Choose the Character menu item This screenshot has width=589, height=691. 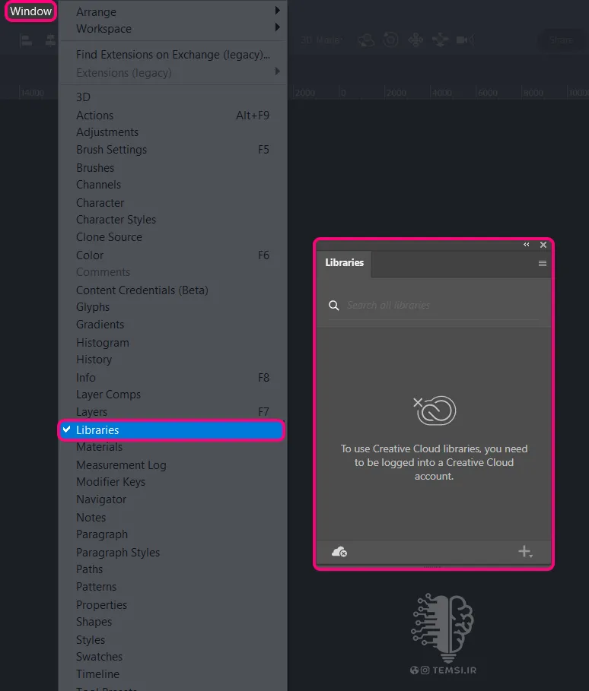(173, 203)
